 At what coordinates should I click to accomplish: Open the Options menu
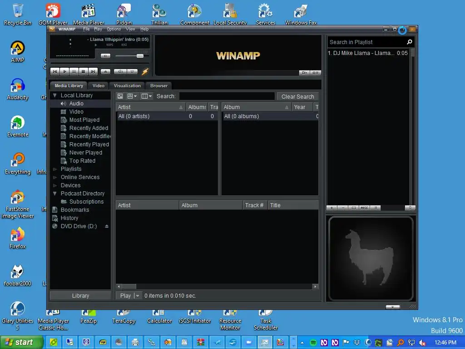114,29
